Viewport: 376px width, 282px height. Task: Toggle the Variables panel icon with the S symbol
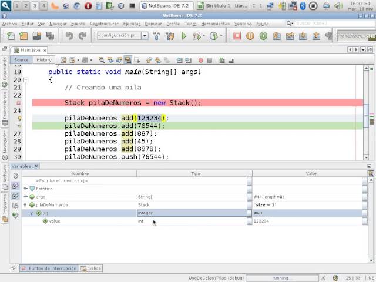point(16,176)
